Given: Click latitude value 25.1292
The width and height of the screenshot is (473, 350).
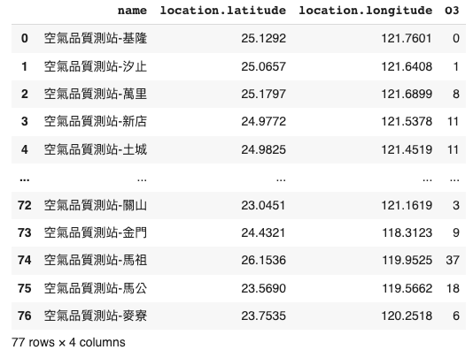Looking at the screenshot, I should click(x=263, y=39).
